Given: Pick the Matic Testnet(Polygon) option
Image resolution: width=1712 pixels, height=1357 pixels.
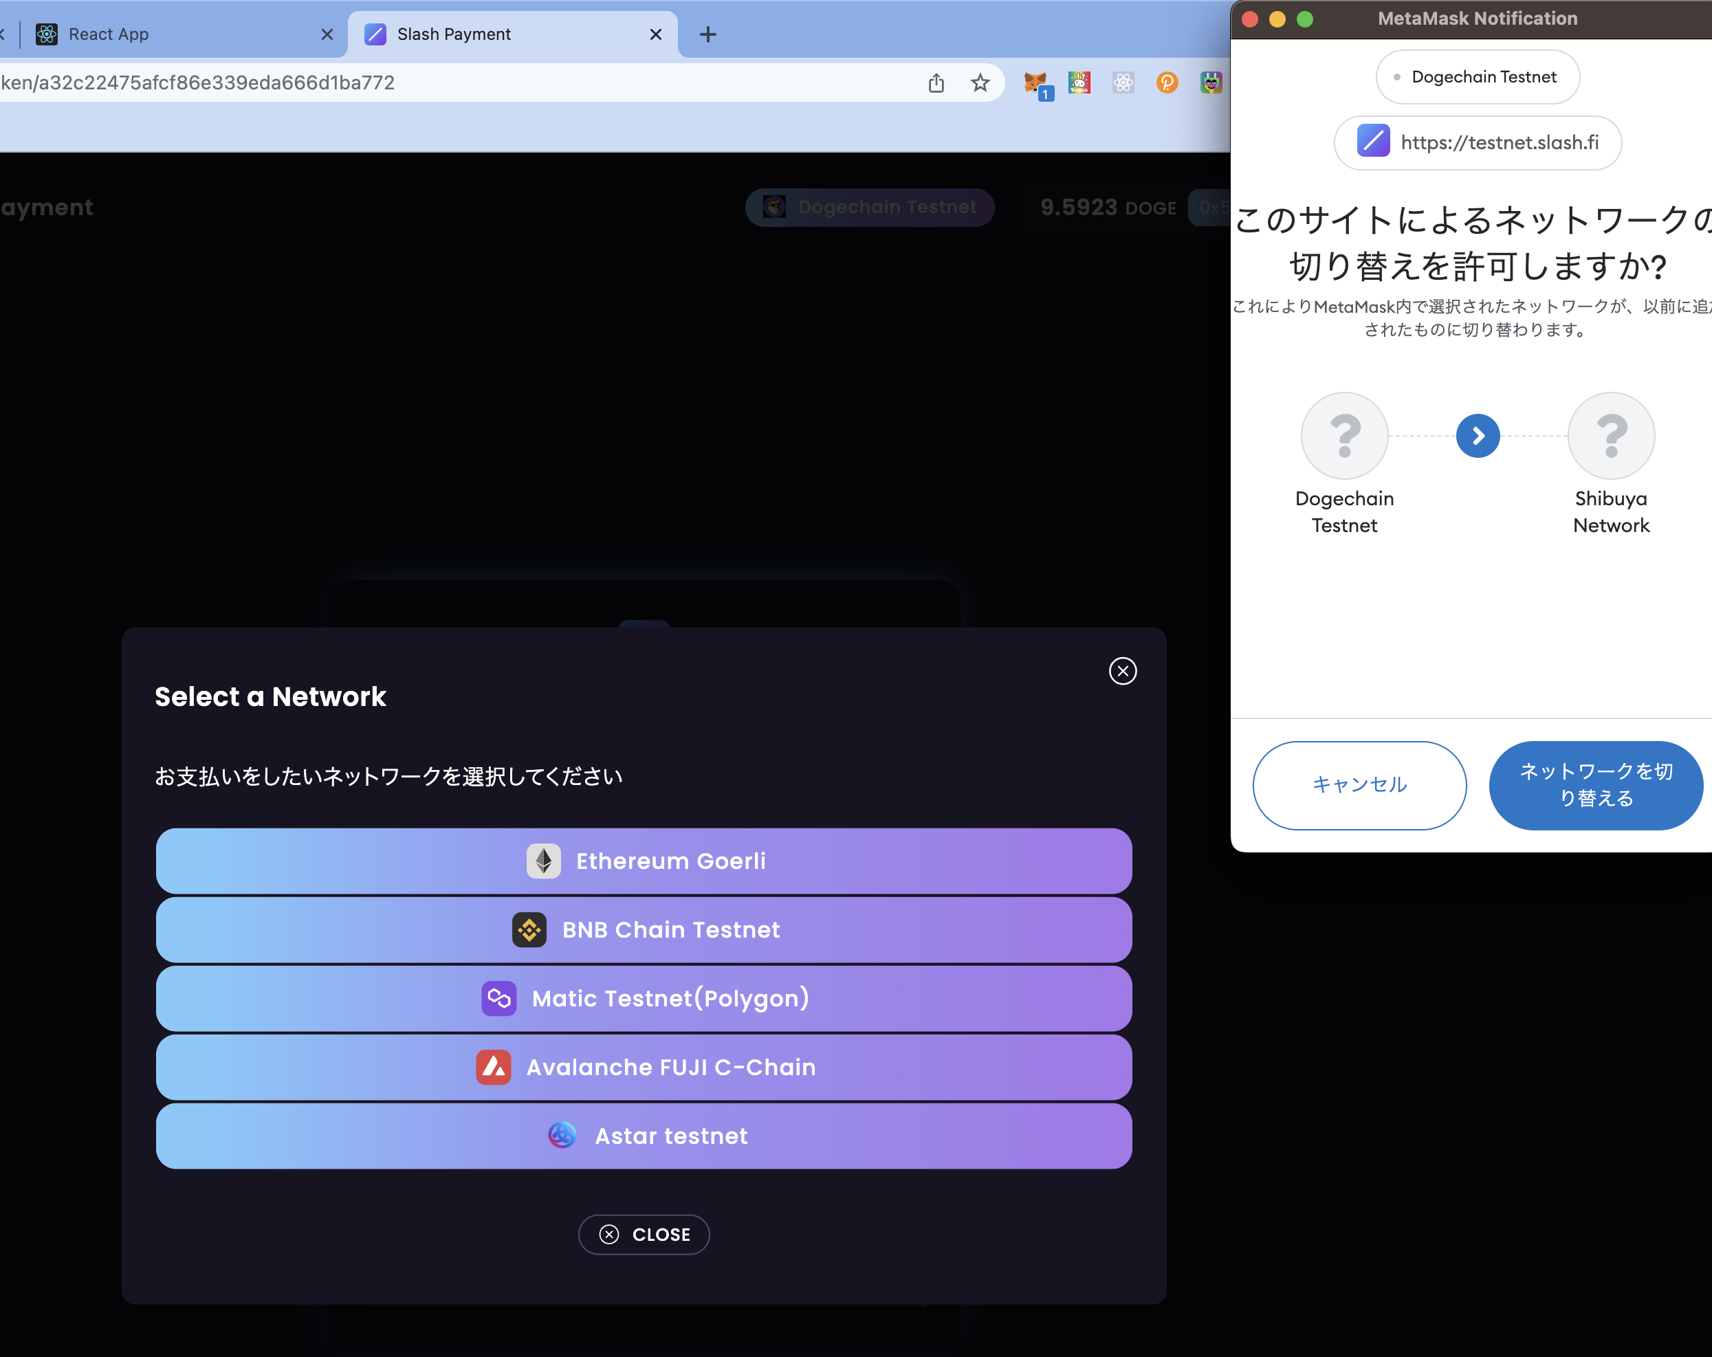Looking at the screenshot, I should tap(643, 998).
